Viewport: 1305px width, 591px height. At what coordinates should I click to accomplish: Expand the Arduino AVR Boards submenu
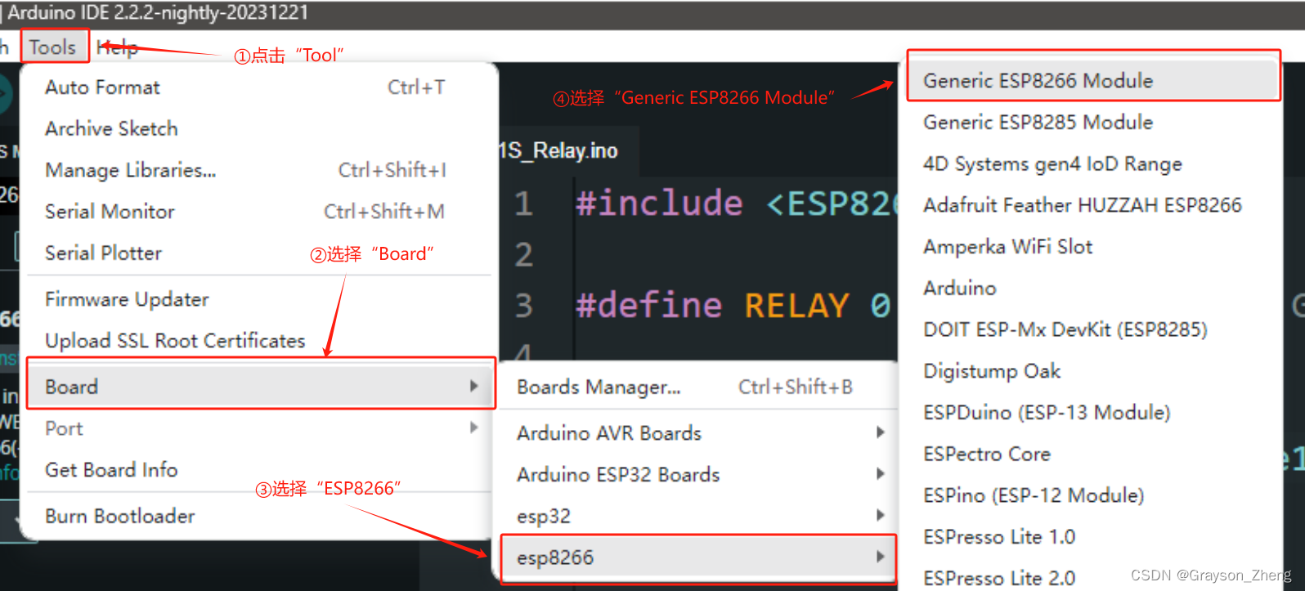click(x=697, y=433)
